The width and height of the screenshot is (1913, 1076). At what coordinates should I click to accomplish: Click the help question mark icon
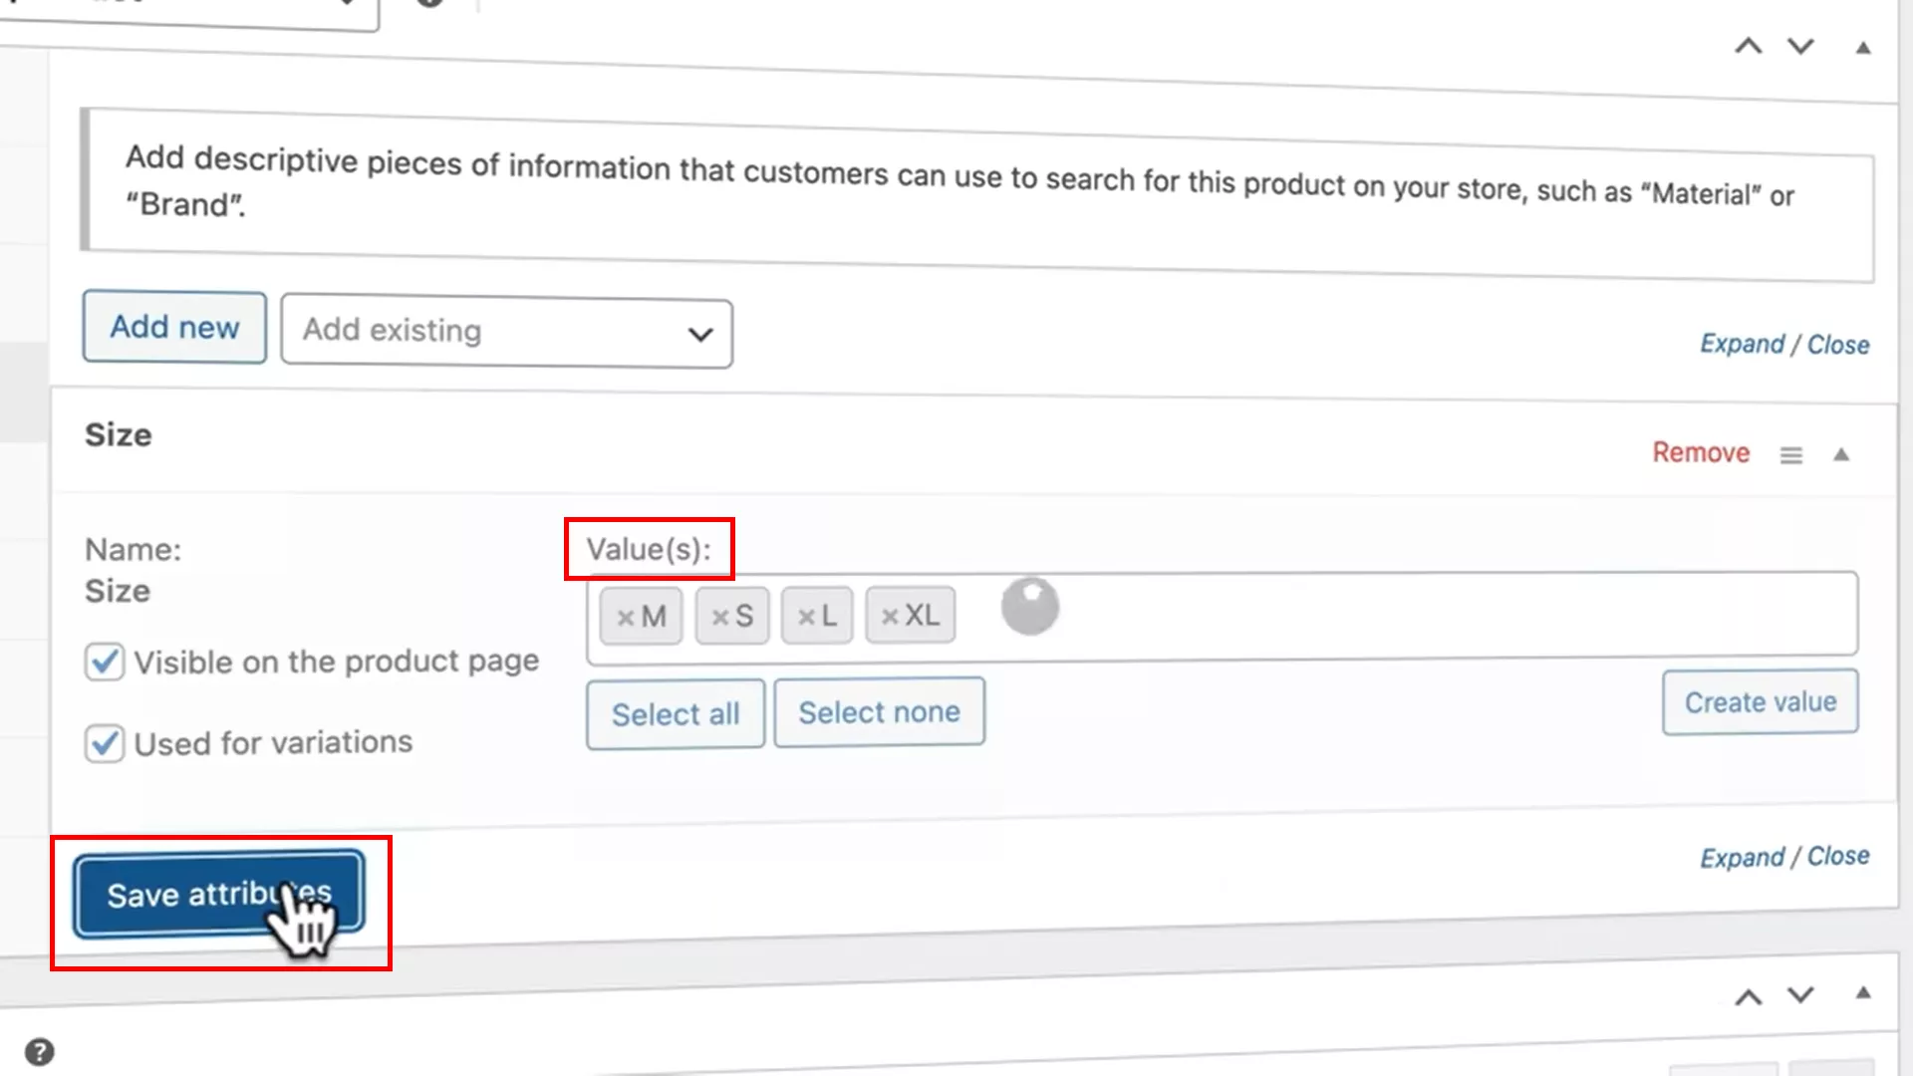click(40, 1051)
